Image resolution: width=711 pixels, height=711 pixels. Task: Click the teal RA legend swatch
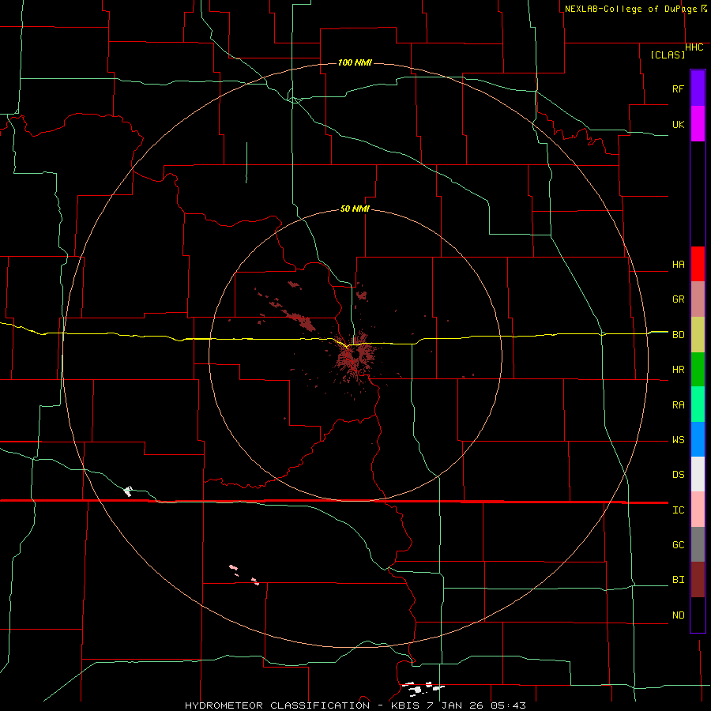(698, 404)
